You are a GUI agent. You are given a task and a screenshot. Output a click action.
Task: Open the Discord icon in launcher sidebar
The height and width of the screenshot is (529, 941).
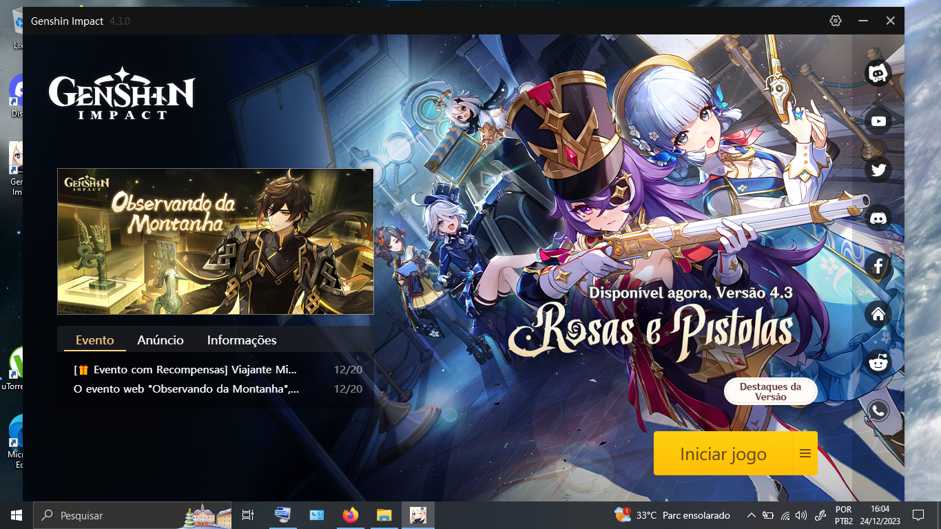(878, 218)
